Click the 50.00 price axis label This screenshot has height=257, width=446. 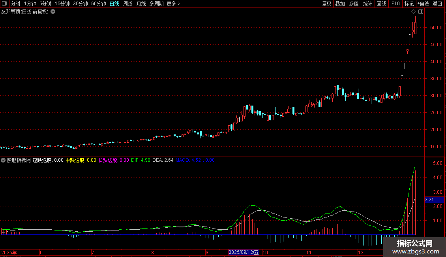coord(436,28)
